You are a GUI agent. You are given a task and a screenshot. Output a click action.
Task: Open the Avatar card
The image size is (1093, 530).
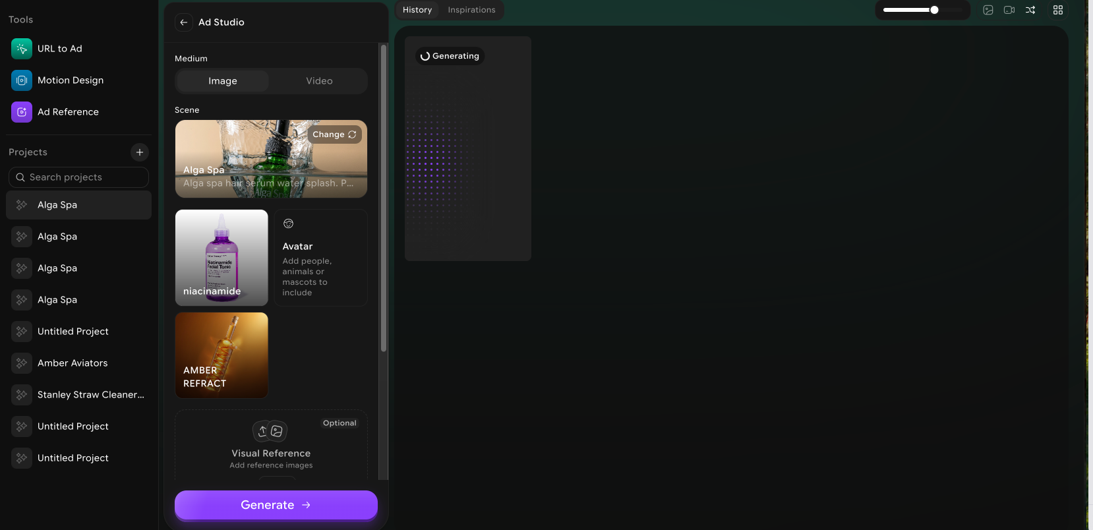[320, 258]
